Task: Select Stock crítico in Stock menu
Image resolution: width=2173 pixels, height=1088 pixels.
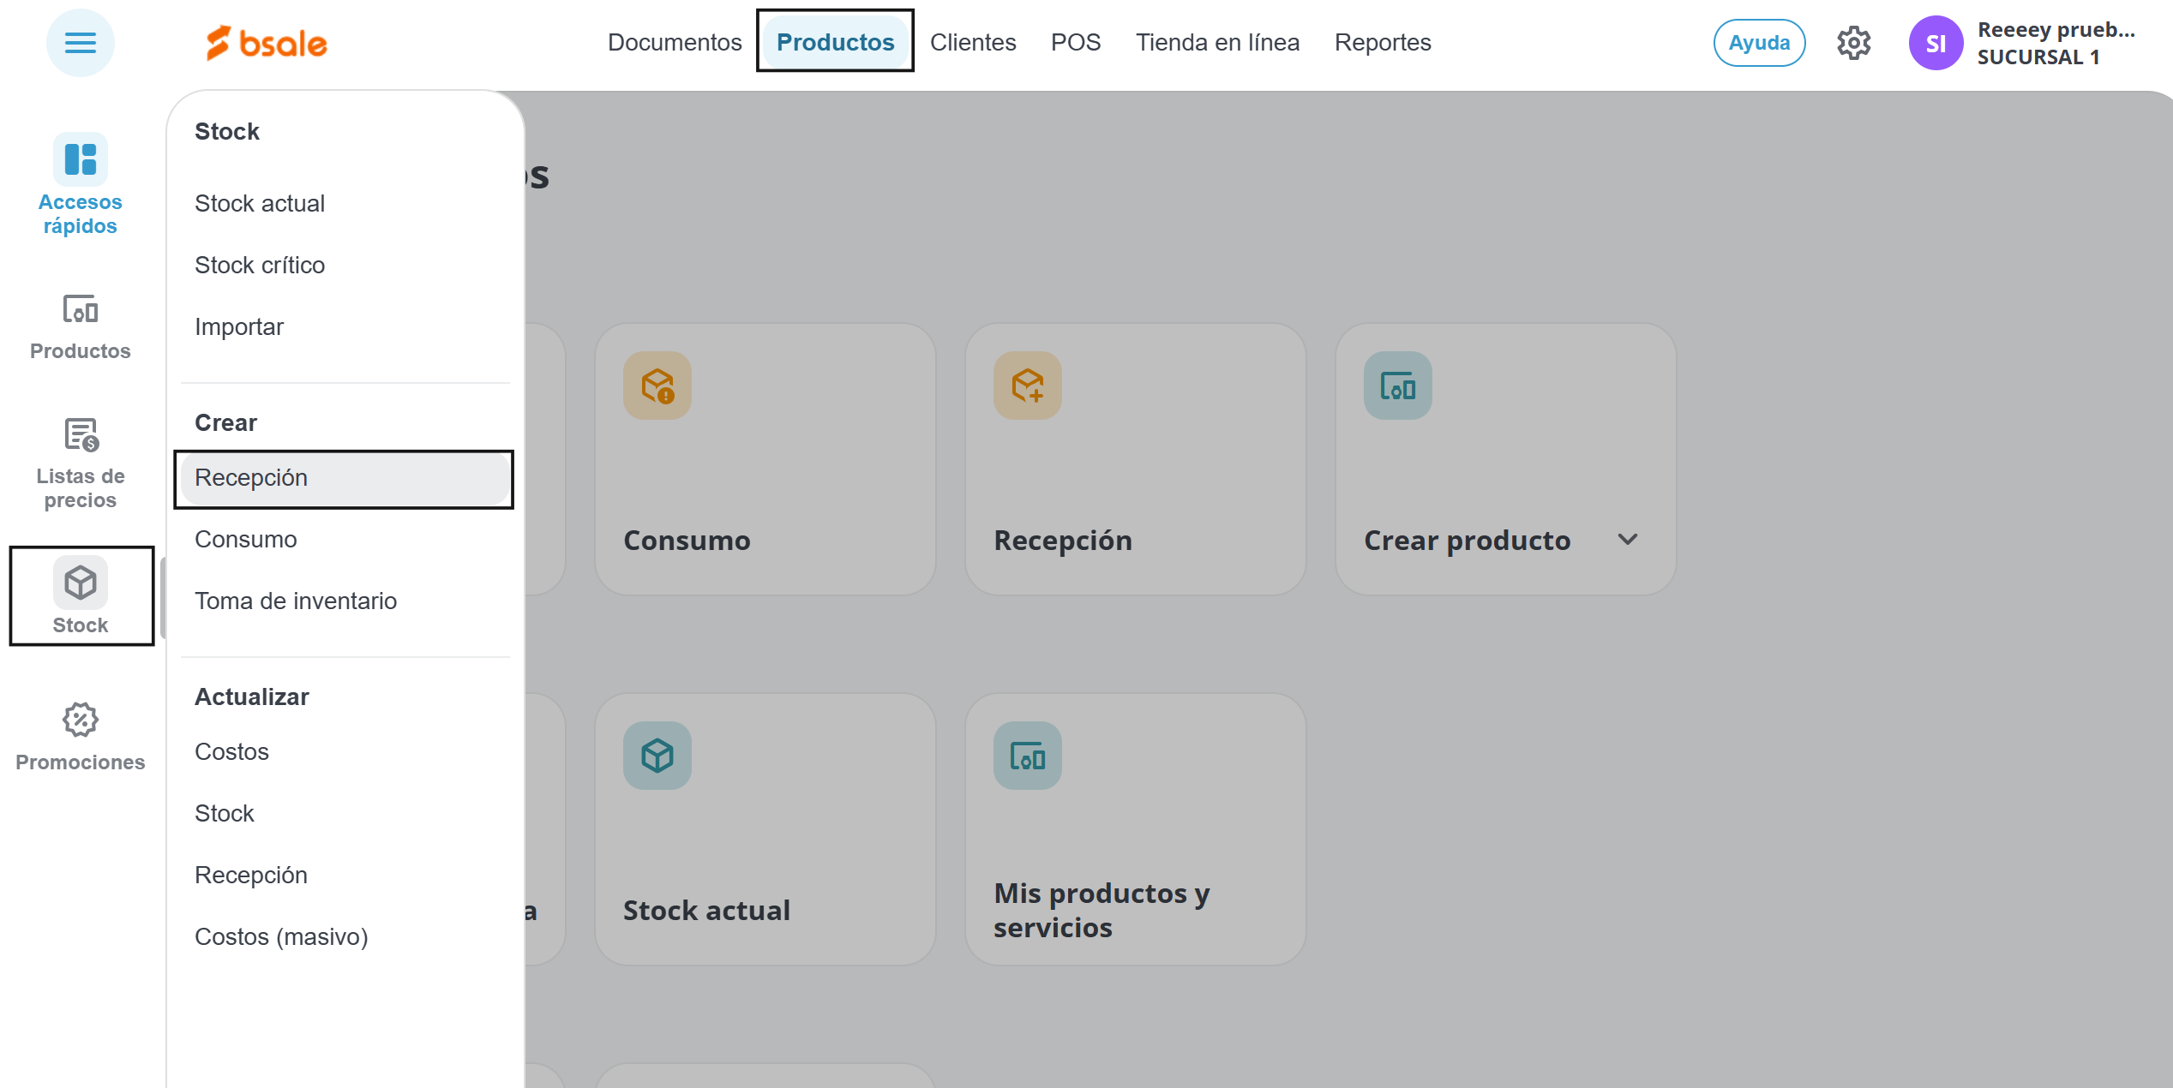Action: point(260,266)
